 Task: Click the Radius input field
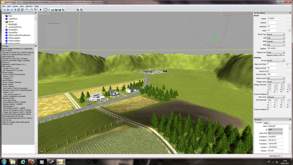coord(271,19)
